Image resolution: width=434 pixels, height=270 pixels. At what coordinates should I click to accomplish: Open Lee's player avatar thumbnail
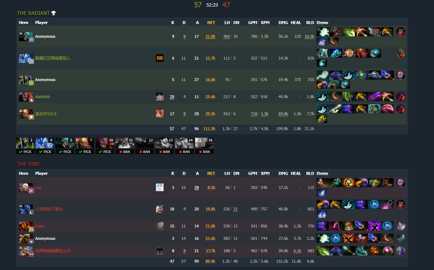click(x=160, y=187)
